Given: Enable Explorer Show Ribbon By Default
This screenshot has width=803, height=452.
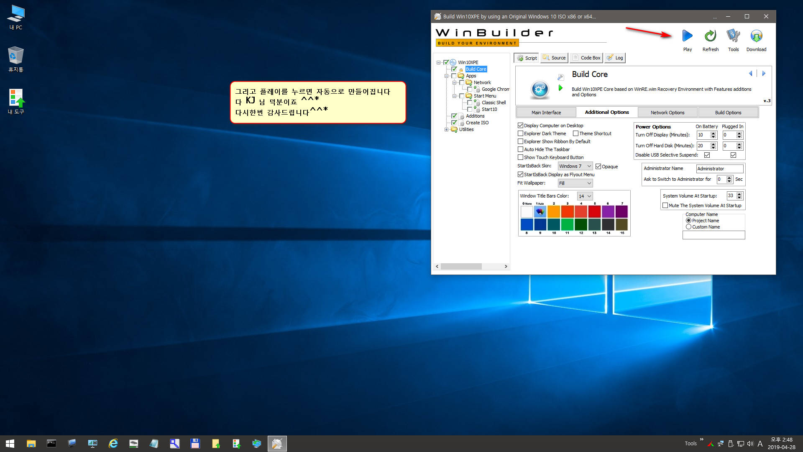Looking at the screenshot, I should point(520,141).
